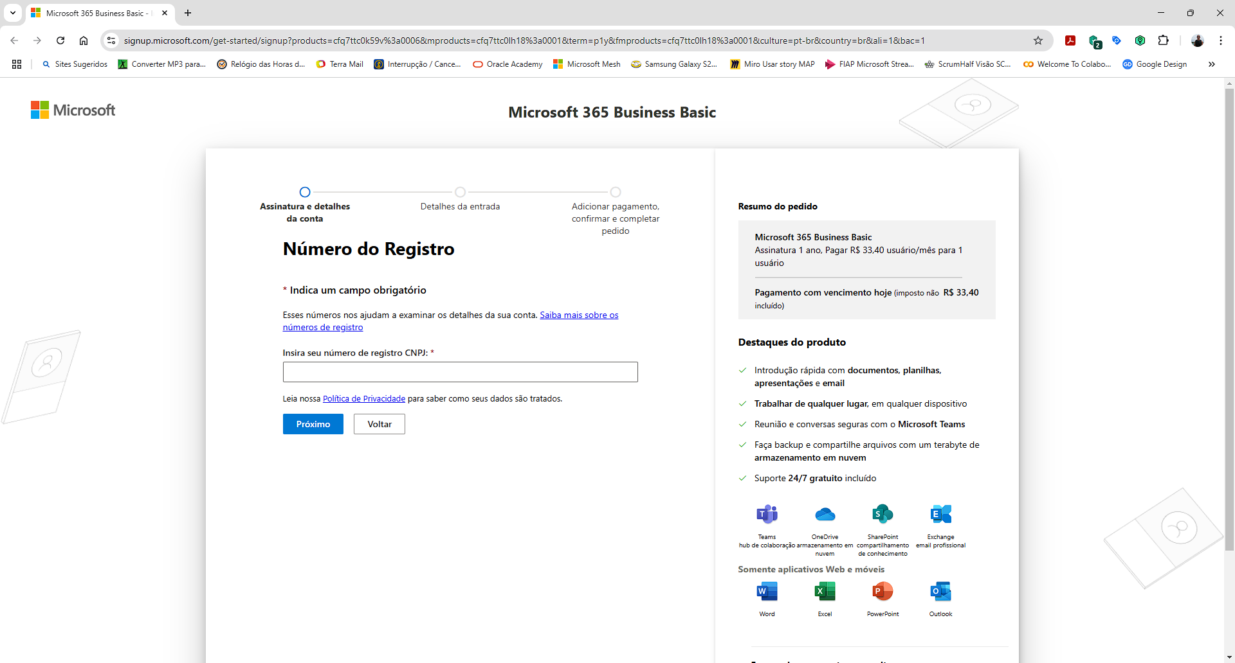Click the PowerPoint app icon
This screenshot has height=663, width=1235.
pyautogui.click(x=883, y=591)
